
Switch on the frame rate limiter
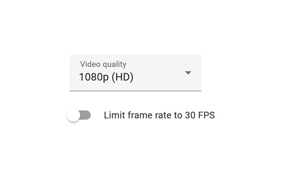coord(79,115)
